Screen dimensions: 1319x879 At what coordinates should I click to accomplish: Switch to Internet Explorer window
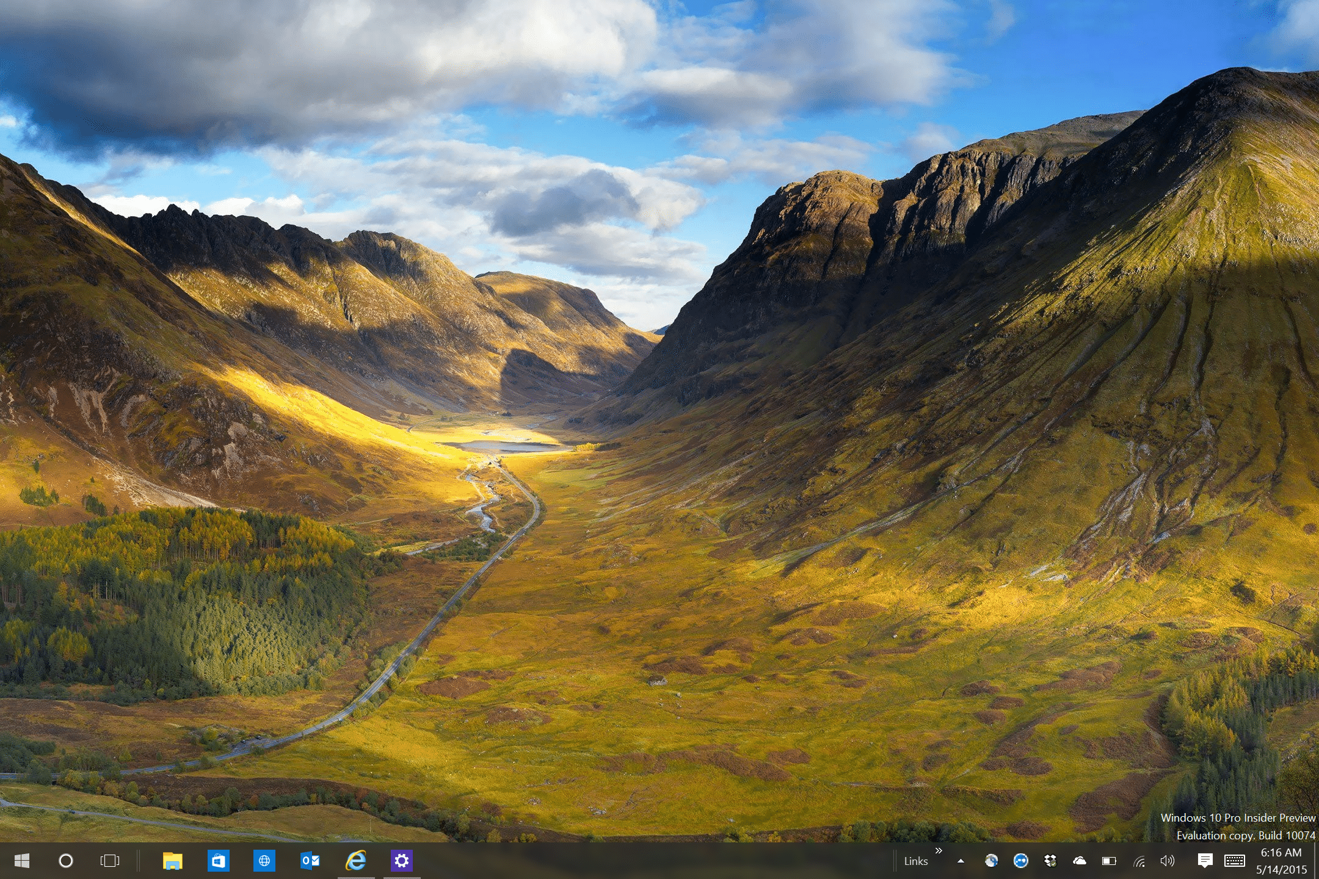coord(356,861)
